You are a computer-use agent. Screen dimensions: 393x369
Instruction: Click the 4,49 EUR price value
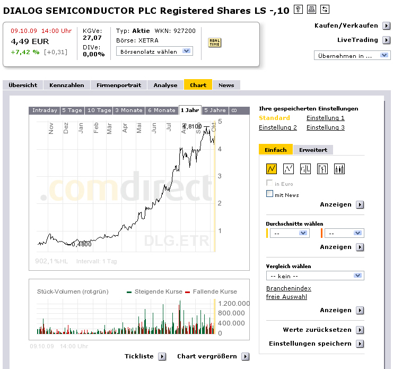30,41
